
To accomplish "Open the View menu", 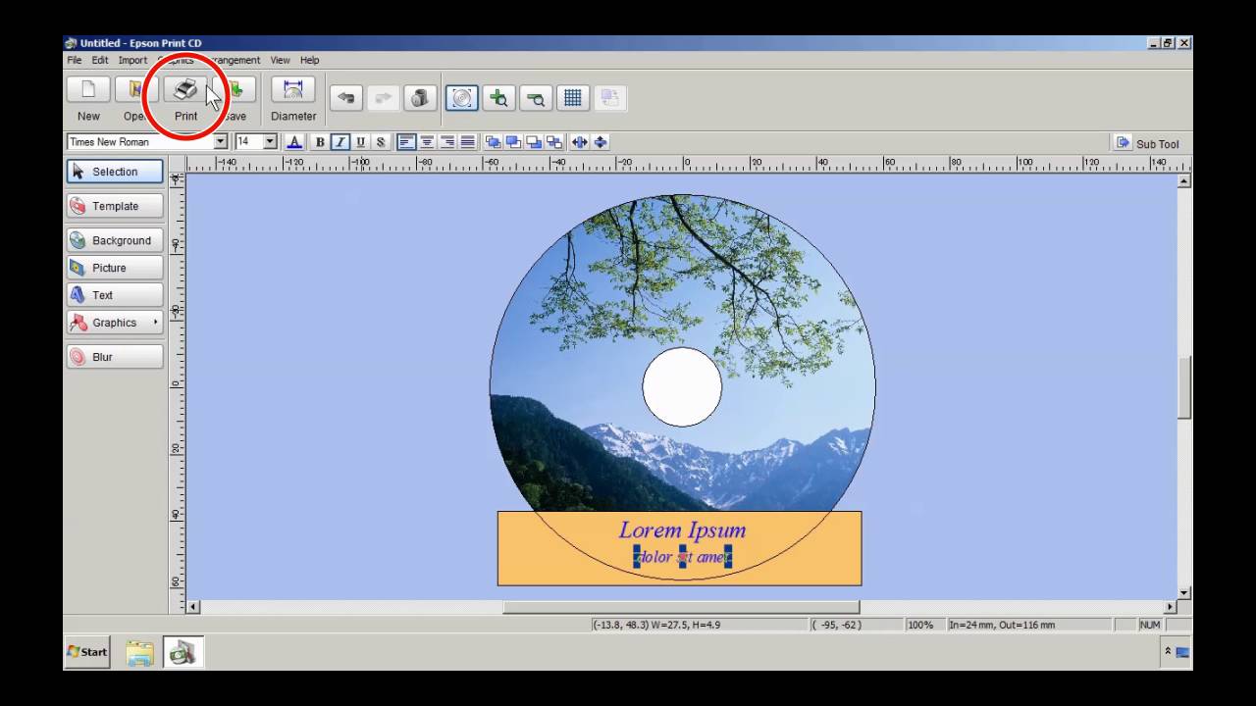I will (x=280, y=60).
